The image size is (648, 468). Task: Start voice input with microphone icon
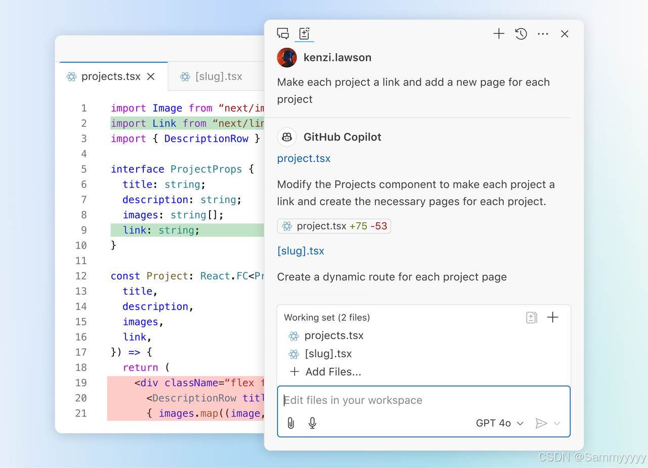tap(312, 423)
